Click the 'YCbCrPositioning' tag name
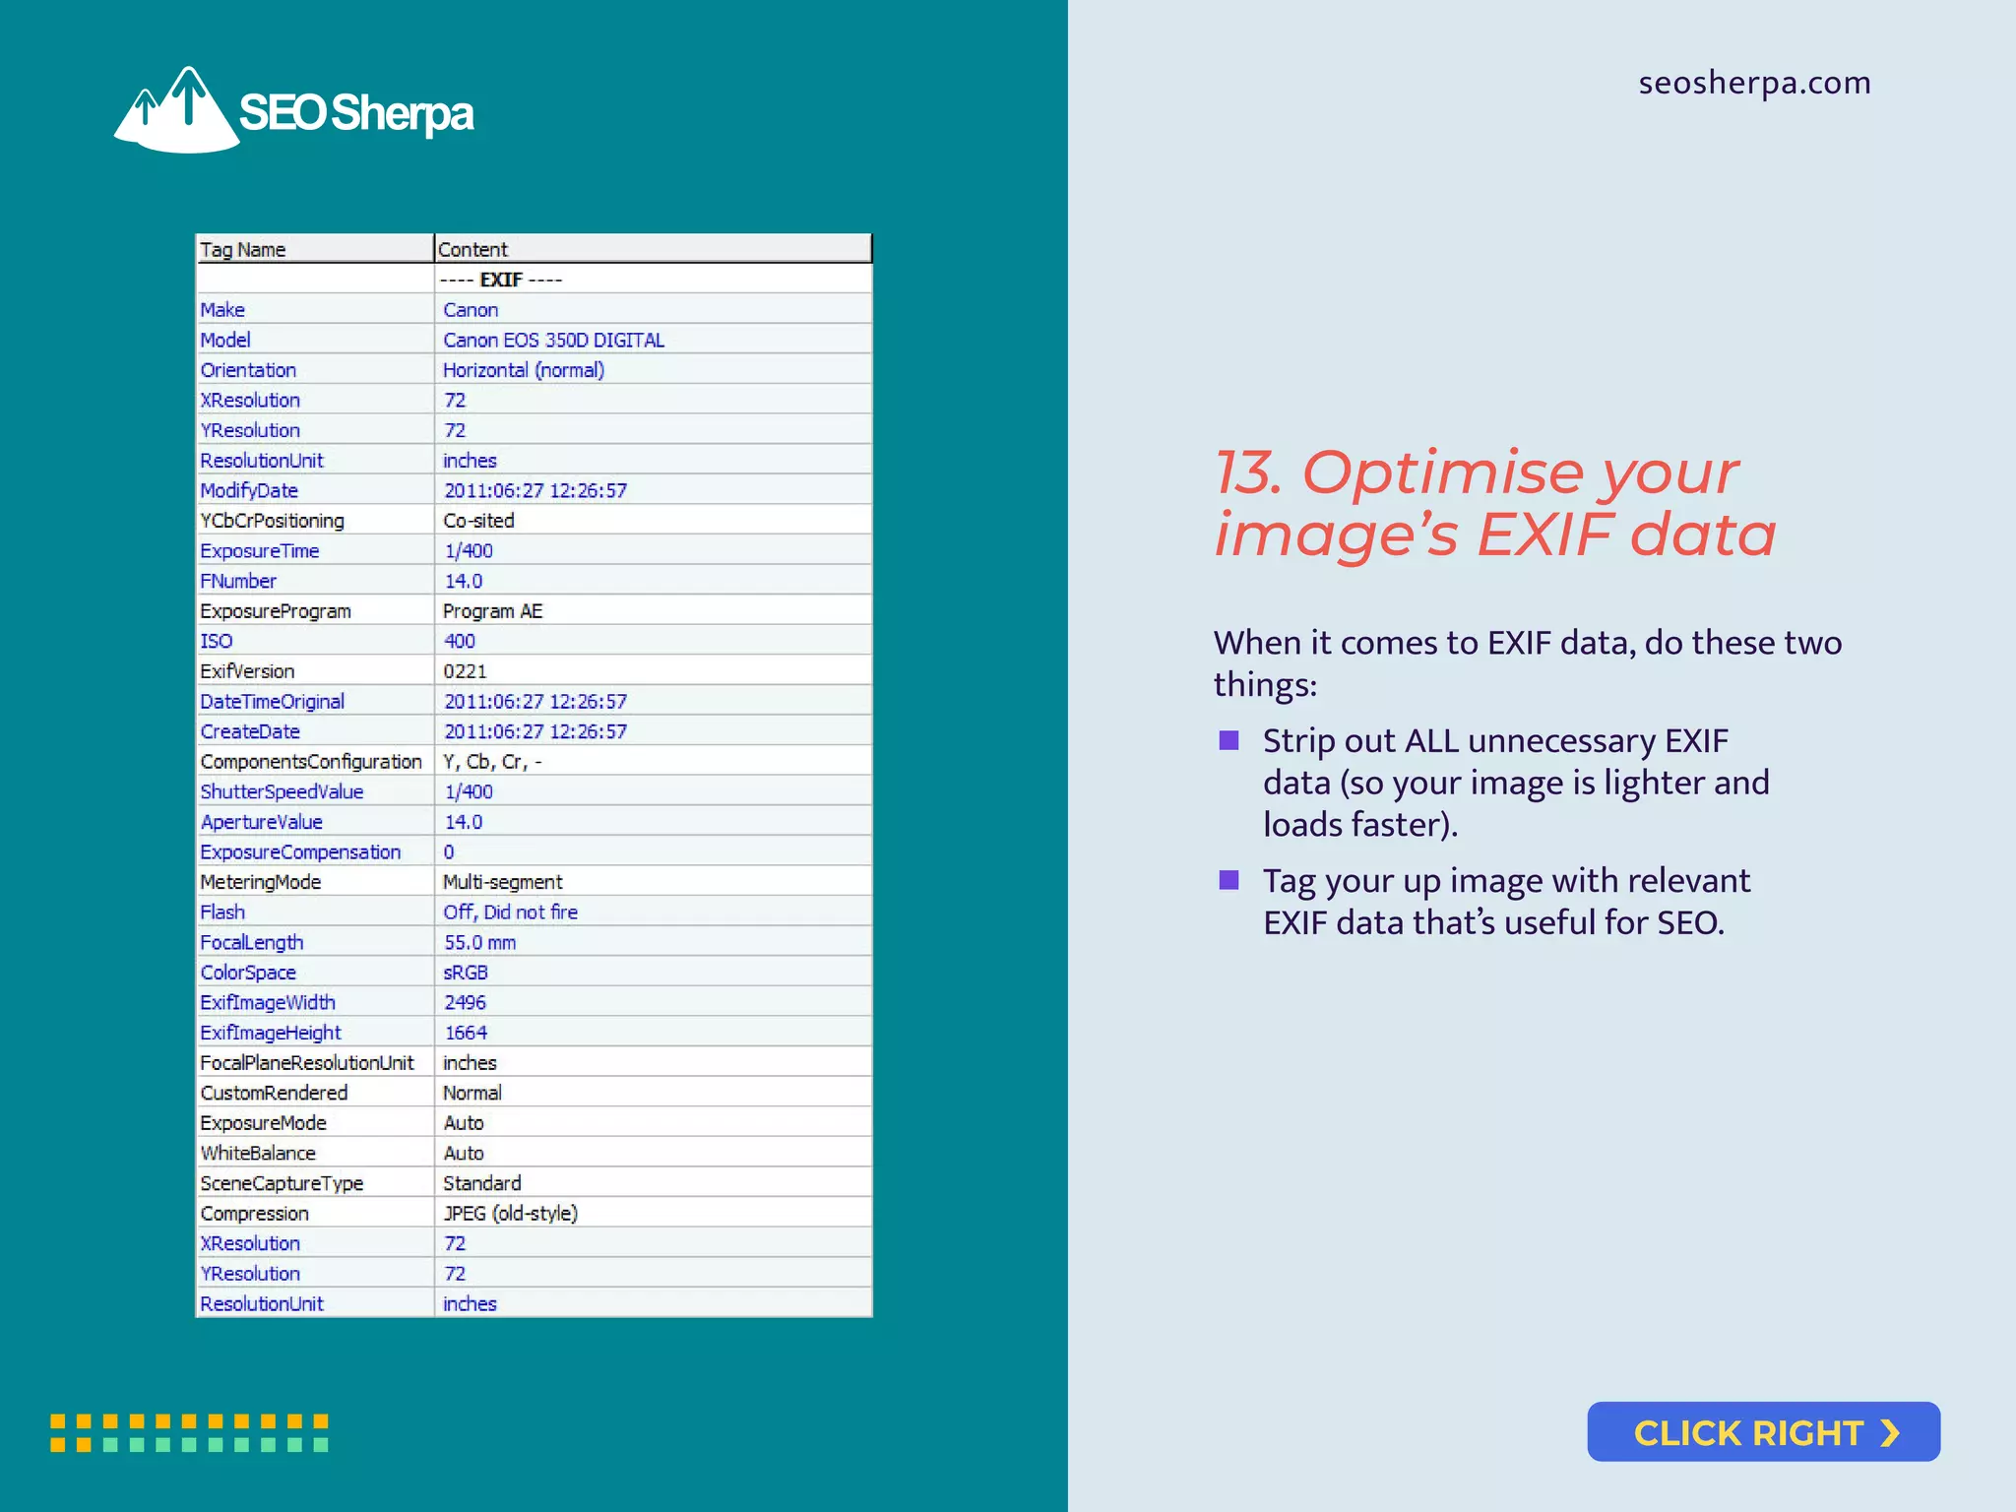Screen dimensions: 2016x1512 coord(272,521)
